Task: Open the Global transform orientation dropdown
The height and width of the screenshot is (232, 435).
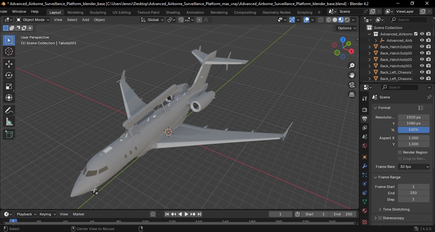Action: point(152,20)
